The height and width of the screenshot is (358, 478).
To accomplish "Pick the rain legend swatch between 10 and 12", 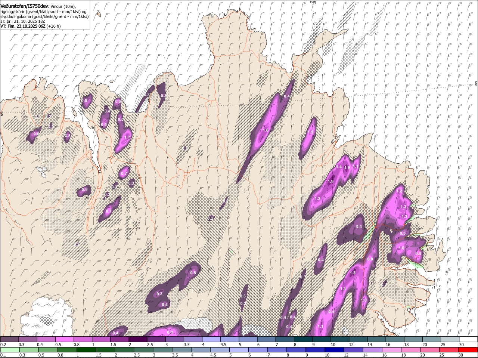I will pos(335,350).
